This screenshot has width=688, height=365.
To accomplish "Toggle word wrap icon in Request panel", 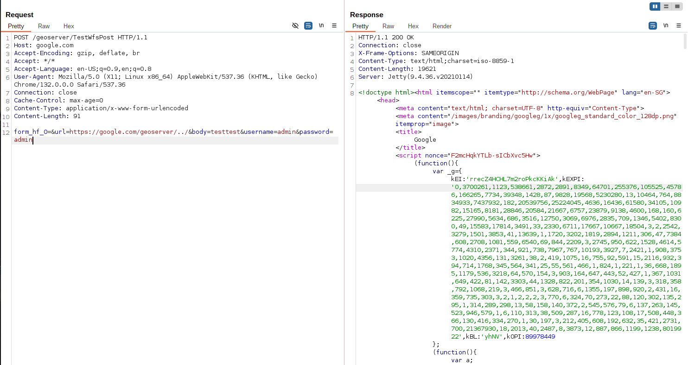I will pos(308,26).
